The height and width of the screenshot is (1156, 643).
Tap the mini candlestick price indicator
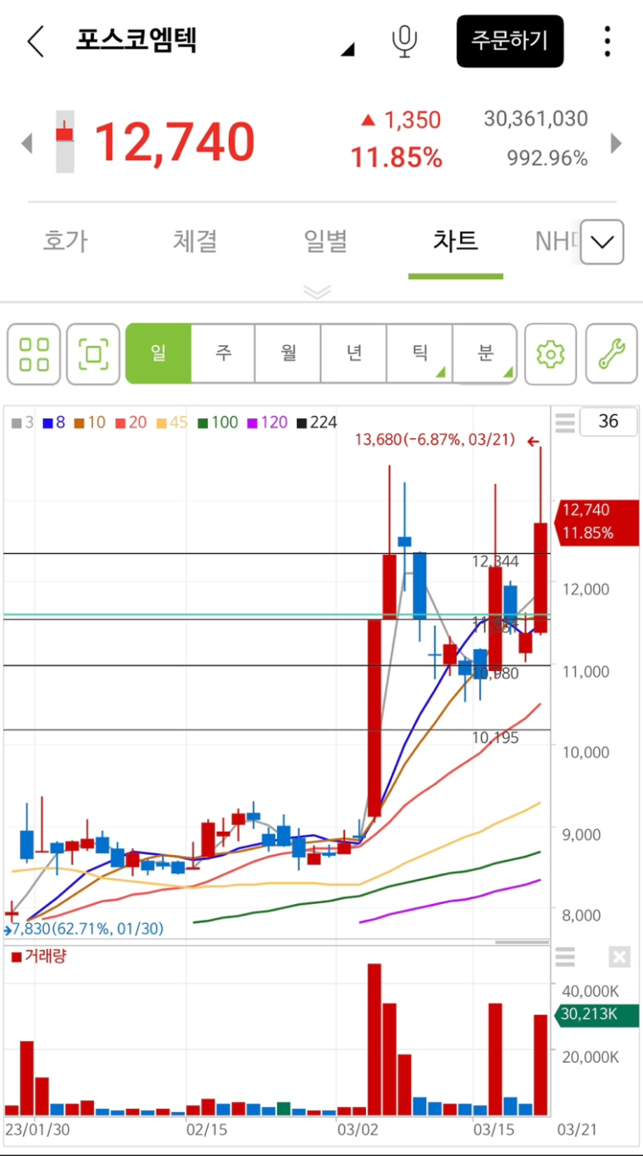(65, 141)
